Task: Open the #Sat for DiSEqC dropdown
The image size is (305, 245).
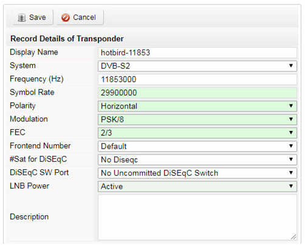Action: point(197,159)
